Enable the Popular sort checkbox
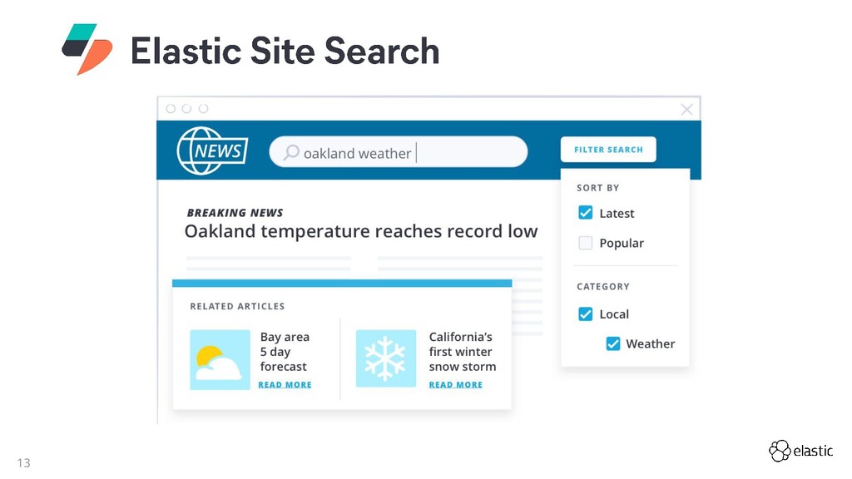 point(586,243)
